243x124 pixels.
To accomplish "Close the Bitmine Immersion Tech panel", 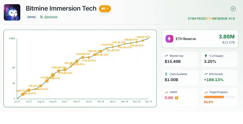I will point(233,9).
